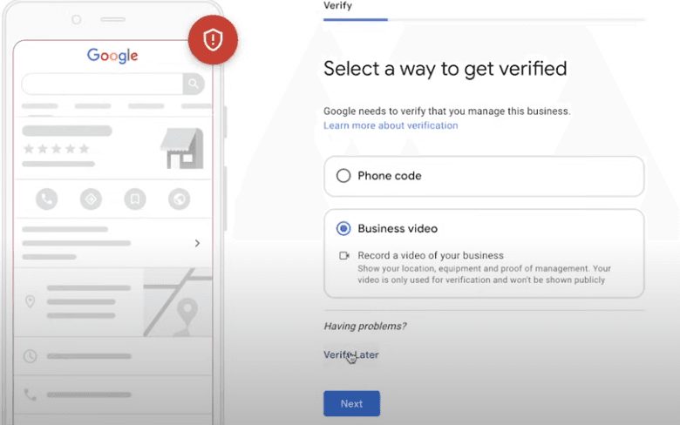Tap the directions diamond icon in mockup
Screen dimensions: 680x425
click(x=91, y=199)
